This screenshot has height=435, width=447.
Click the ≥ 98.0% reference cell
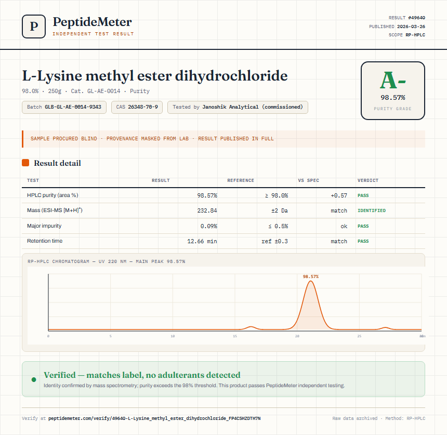(x=276, y=195)
